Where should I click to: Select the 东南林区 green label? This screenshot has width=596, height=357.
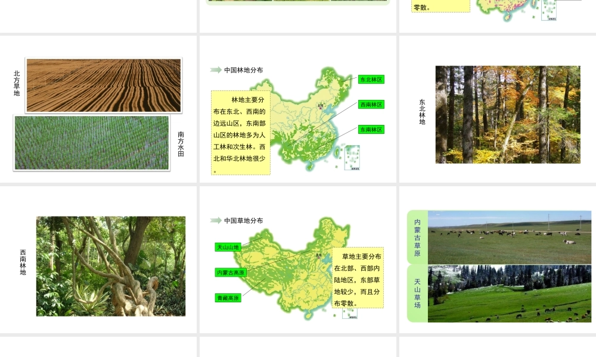tap(371, 130)
